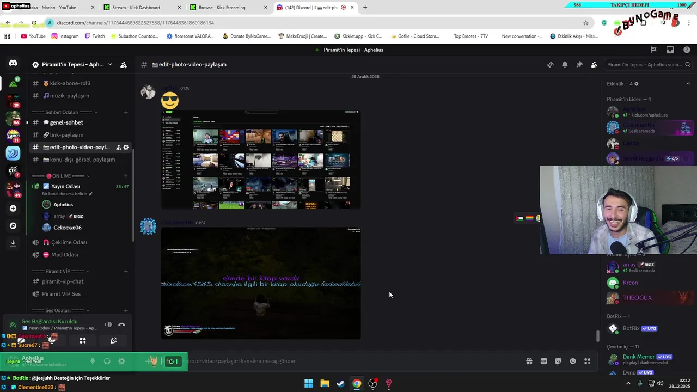
Task: Toggle noise suppression waveform icon
Action: 108,324
